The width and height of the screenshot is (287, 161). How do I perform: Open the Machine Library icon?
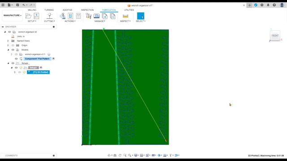point(96,16)
